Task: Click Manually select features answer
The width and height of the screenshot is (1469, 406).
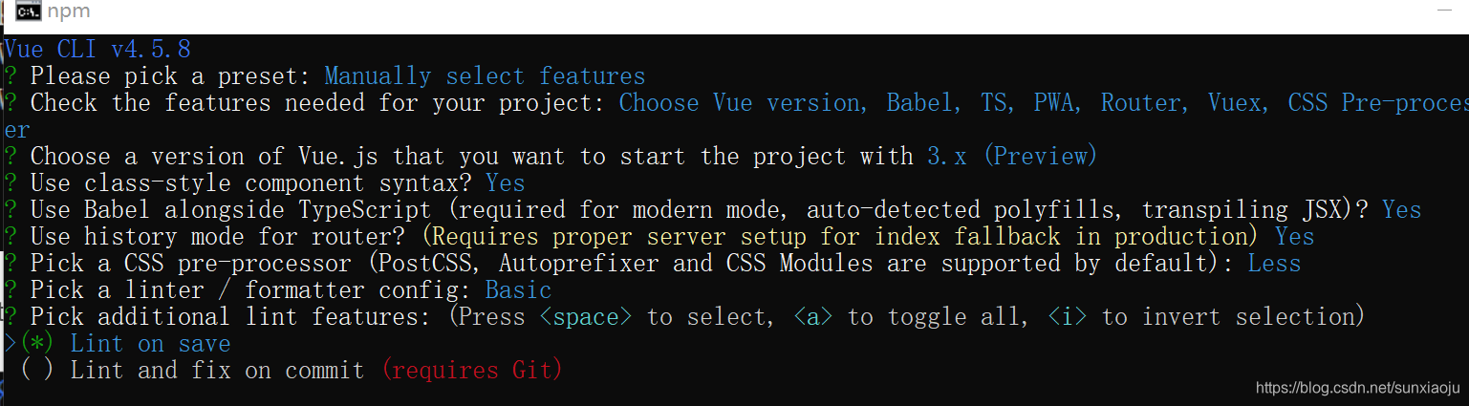Action: coord(486,76)
